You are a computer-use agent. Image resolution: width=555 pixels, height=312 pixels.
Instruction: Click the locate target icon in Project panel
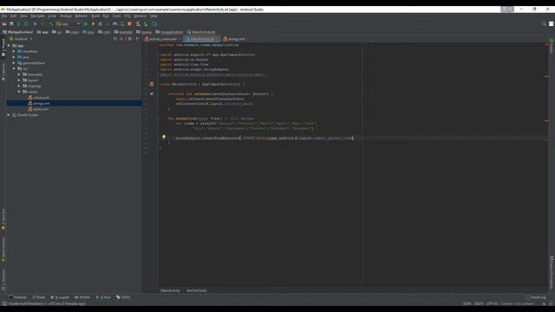point(115,39)
